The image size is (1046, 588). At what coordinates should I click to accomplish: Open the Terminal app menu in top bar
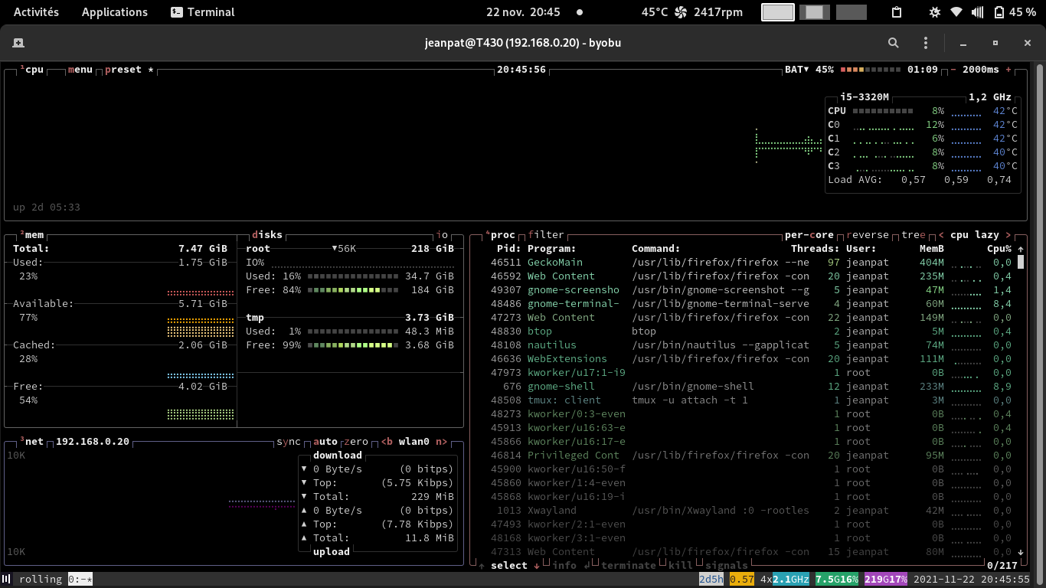click(203, 12)
